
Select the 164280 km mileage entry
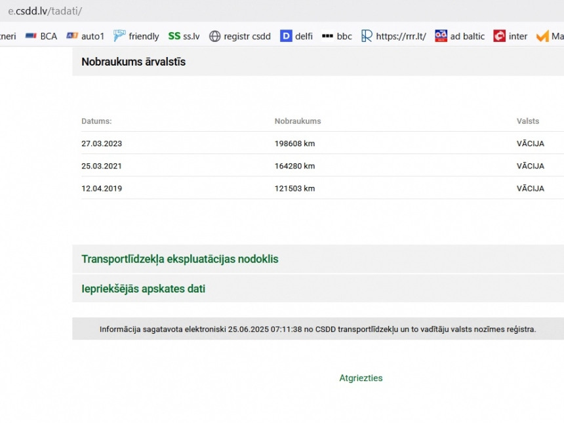click(x=294, y=166)
